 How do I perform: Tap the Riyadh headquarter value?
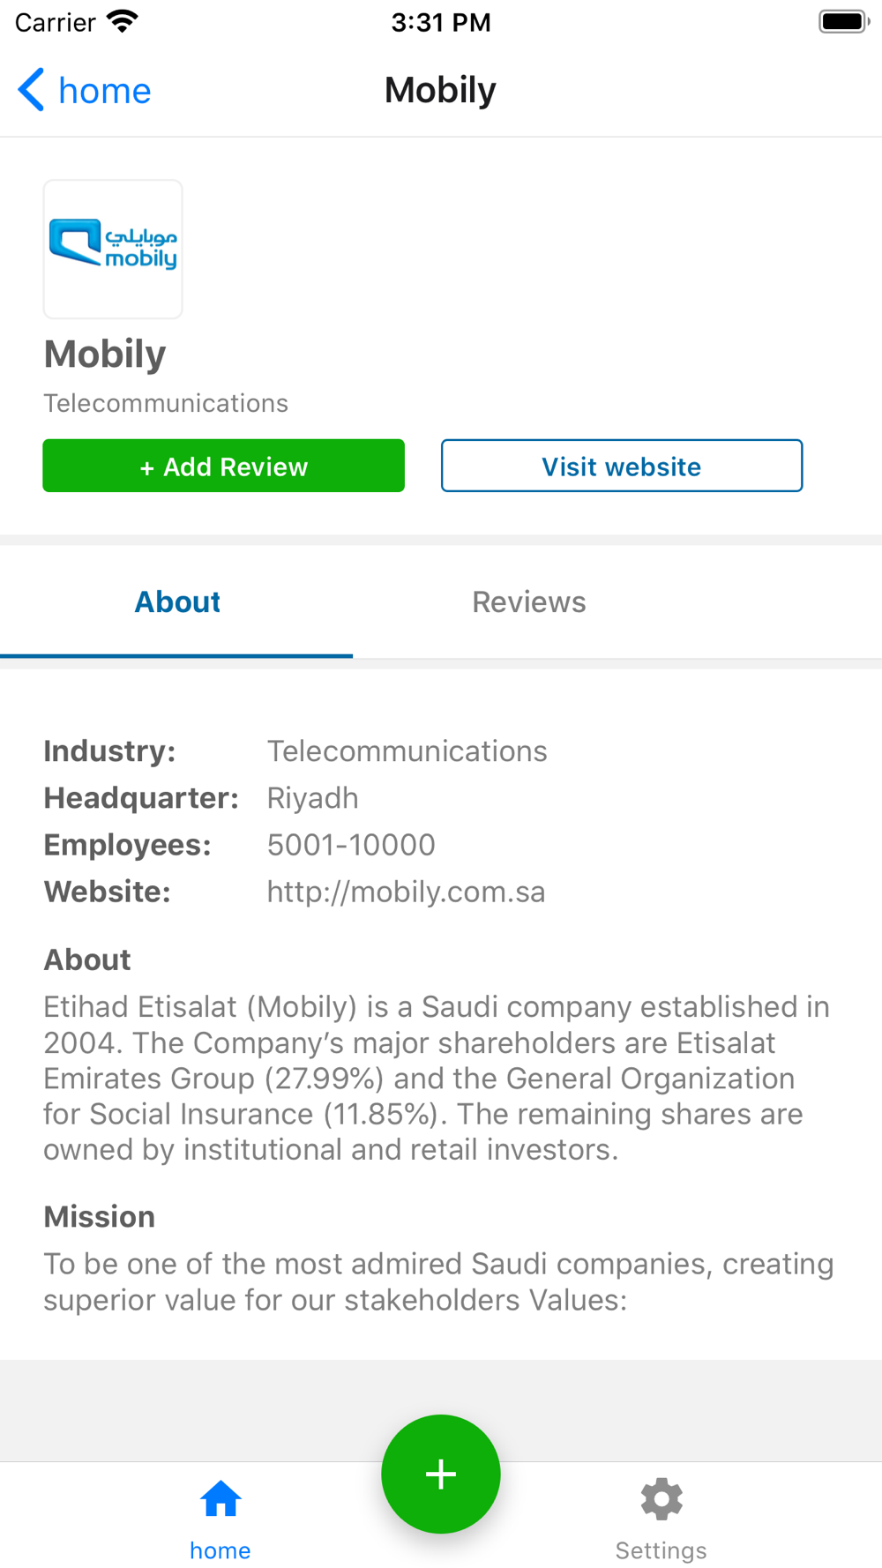[x=312, y=798]
